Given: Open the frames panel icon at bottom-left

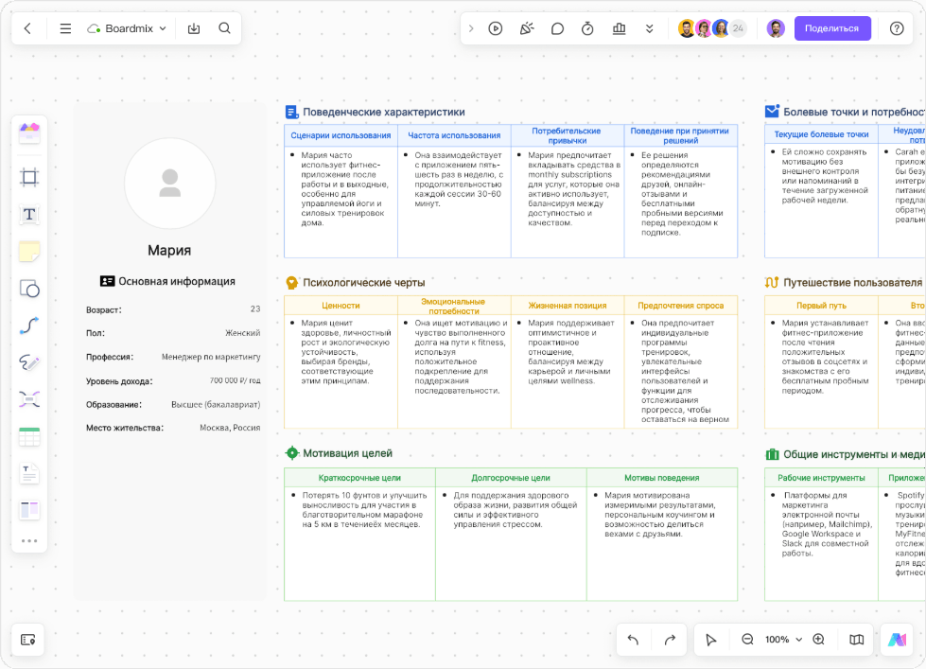Looking at the screenshot, I should [28, 640].
